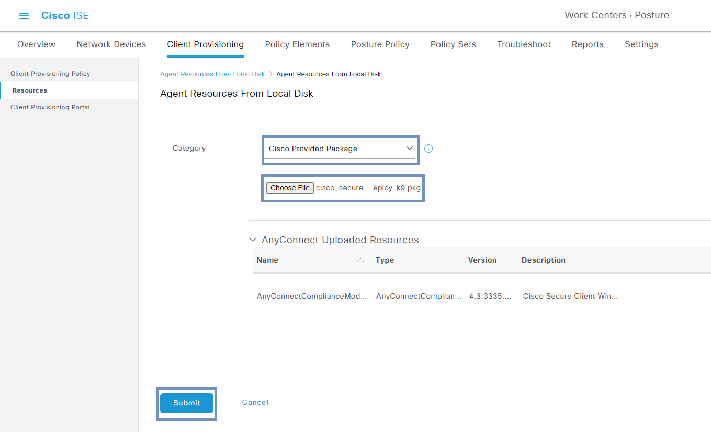Click the info icon beside Category
This screenshot has width=711, height=432.
point(428,149)
